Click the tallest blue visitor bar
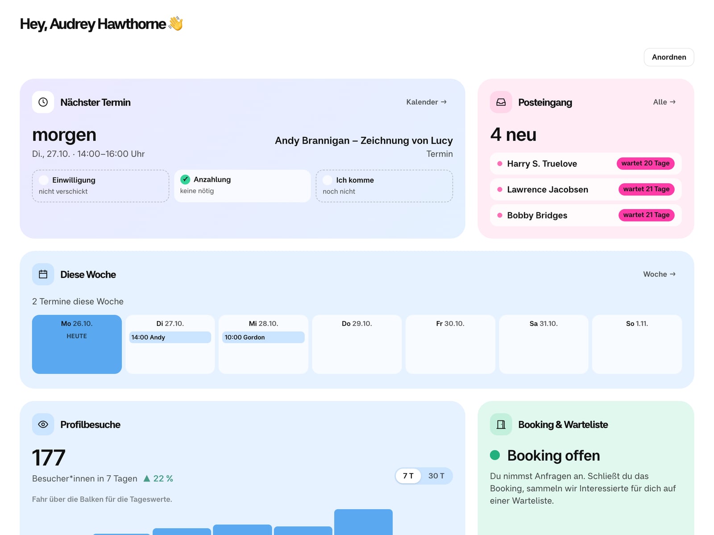Screen dimensions: 714x535 (363, 522)
